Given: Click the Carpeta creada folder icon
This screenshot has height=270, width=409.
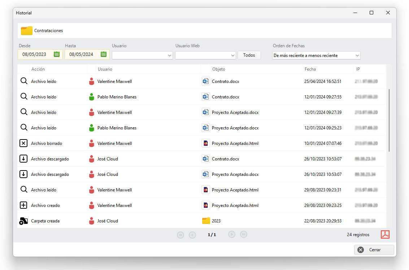Looking at the screenshot, I should [23, 221].
